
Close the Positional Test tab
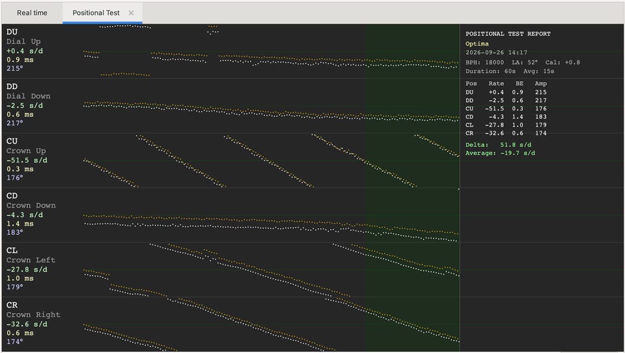tap(131, 13)
